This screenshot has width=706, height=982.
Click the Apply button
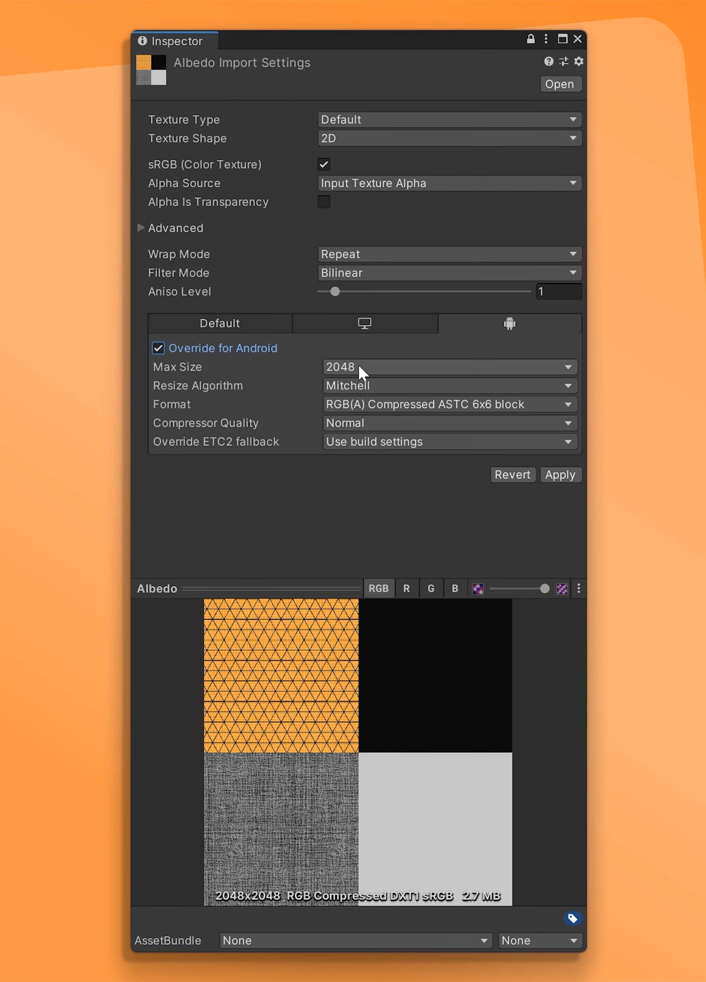(560, 475)
